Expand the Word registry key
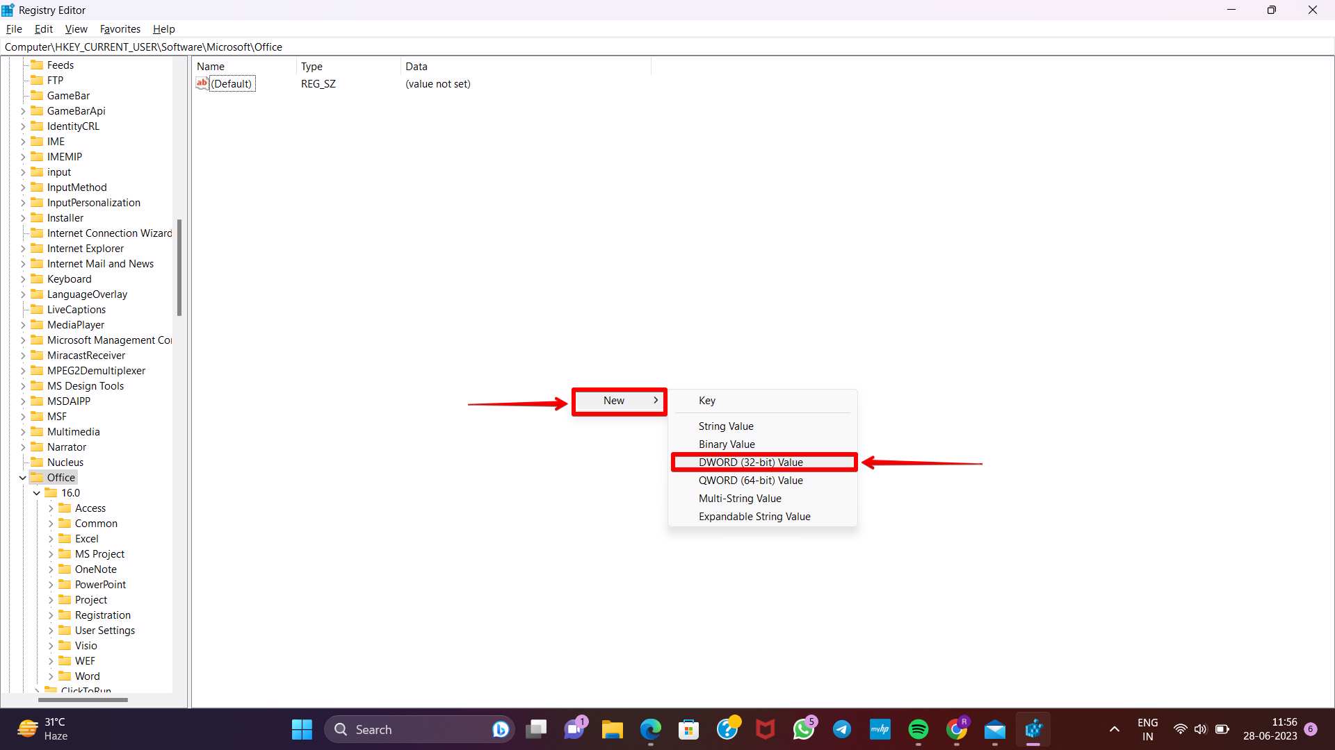 pos(51,676)
